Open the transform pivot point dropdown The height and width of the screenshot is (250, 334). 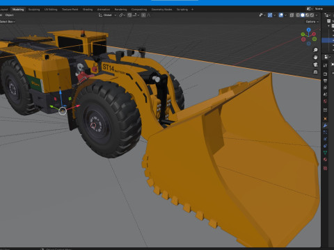tap(122, 15)
